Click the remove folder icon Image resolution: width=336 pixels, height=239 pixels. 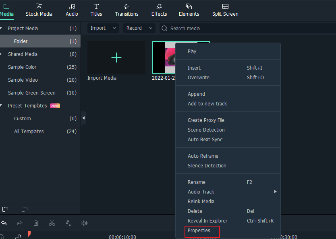pyautogui.click(x=25, y=209)
